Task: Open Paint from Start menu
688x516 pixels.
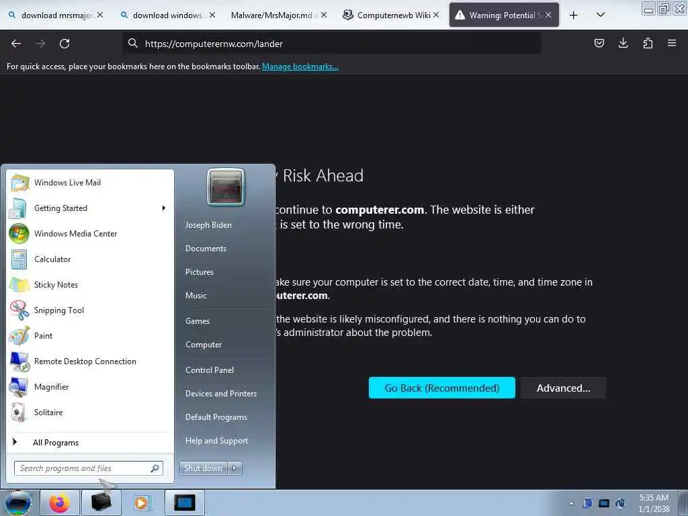Action: (x=90, y=336)
